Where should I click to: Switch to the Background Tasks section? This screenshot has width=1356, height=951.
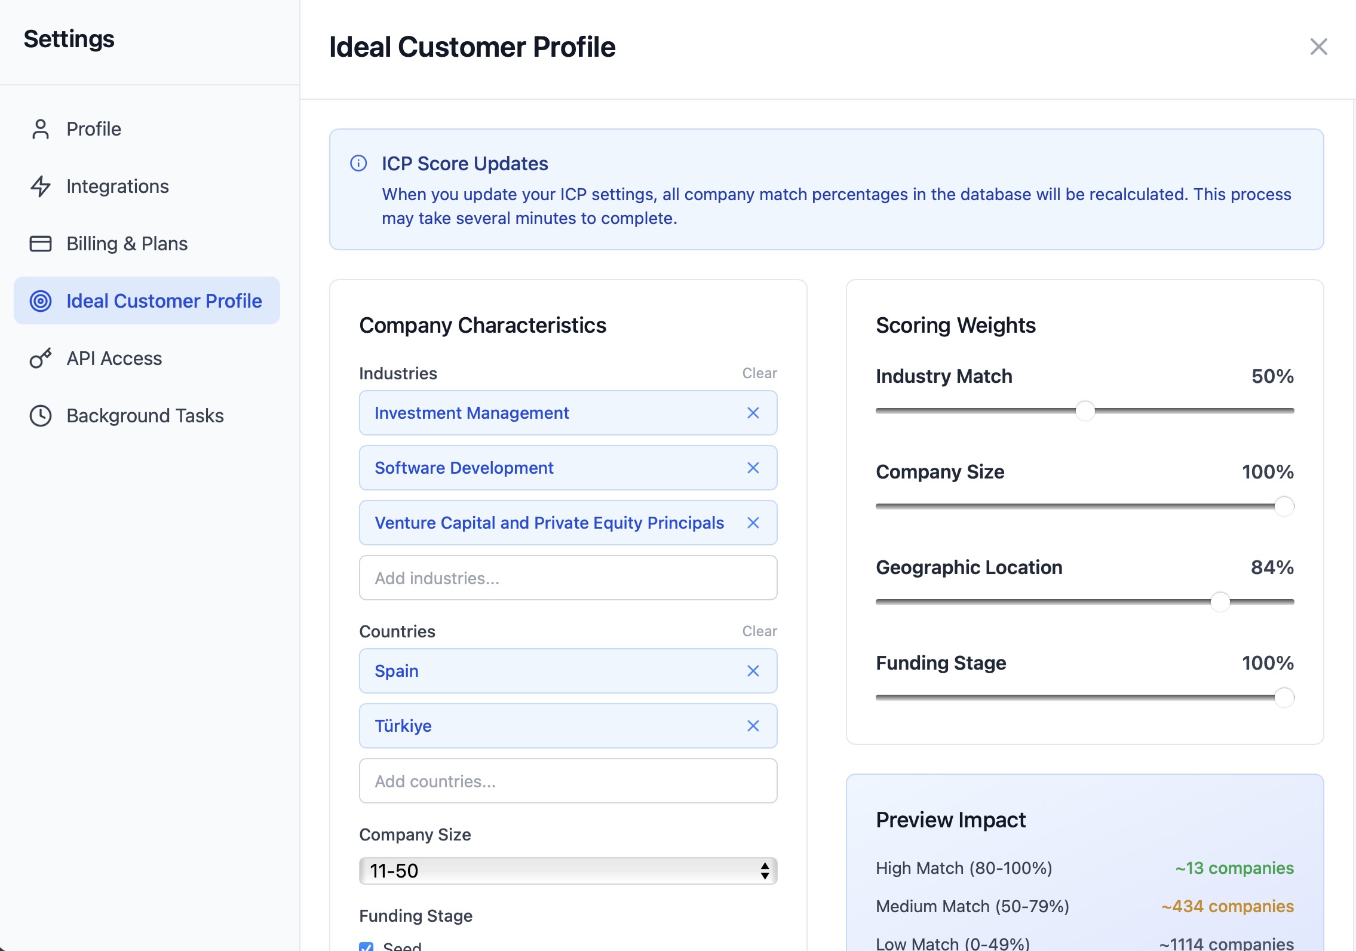pyautogui.click(x=145, y=415)
